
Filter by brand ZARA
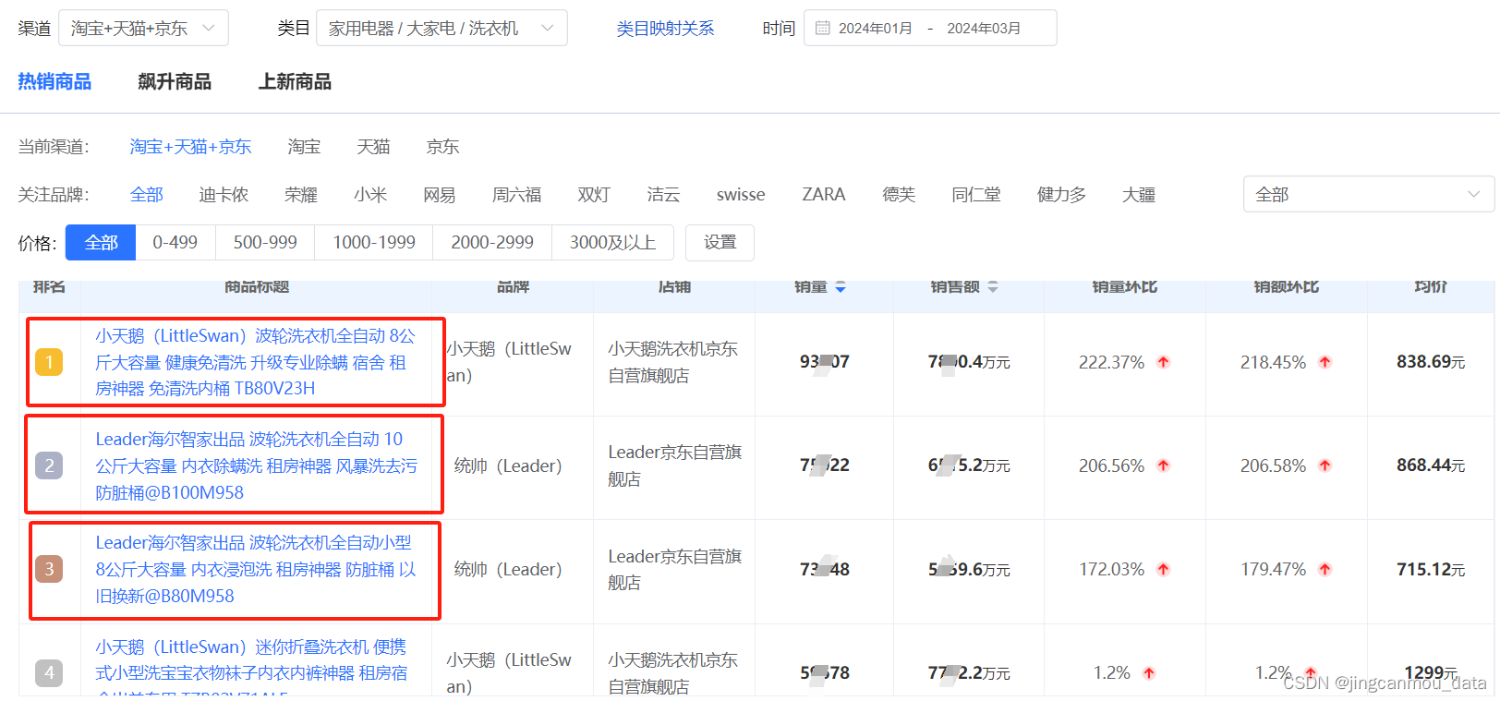tap(824, 195)
